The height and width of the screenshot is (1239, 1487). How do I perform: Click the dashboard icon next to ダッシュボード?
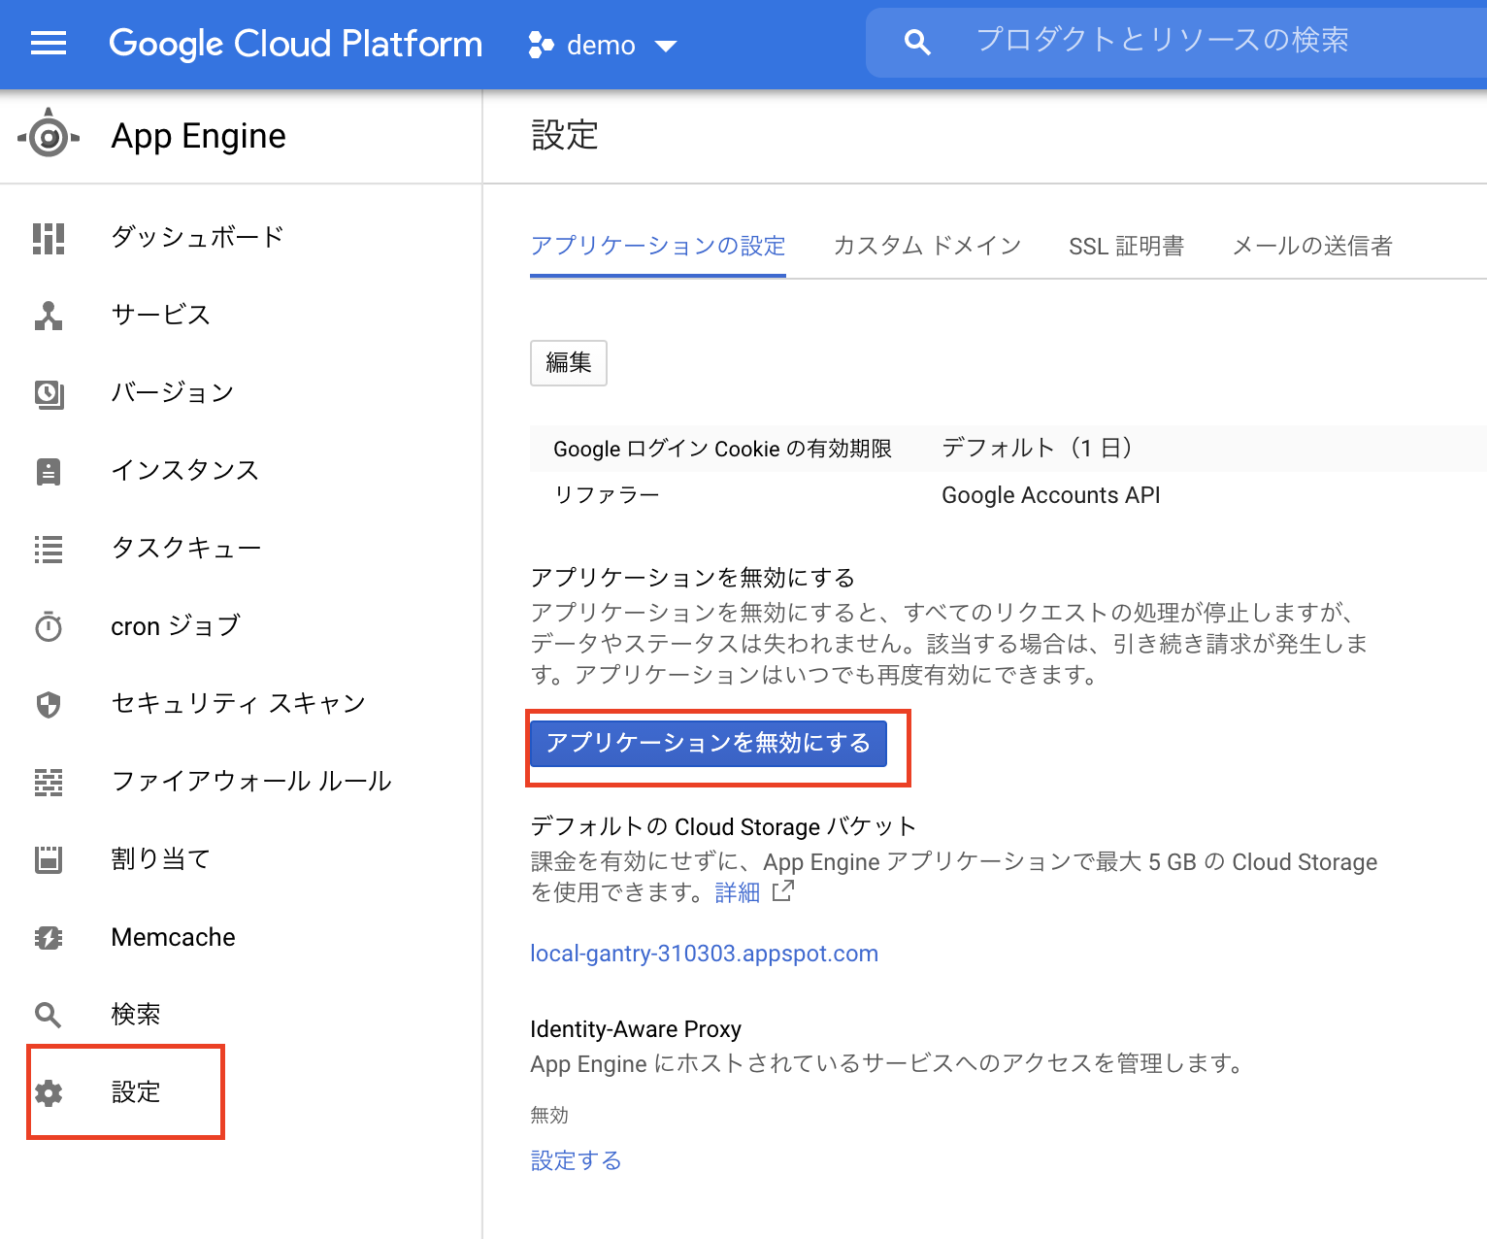(x=49, y=238)
